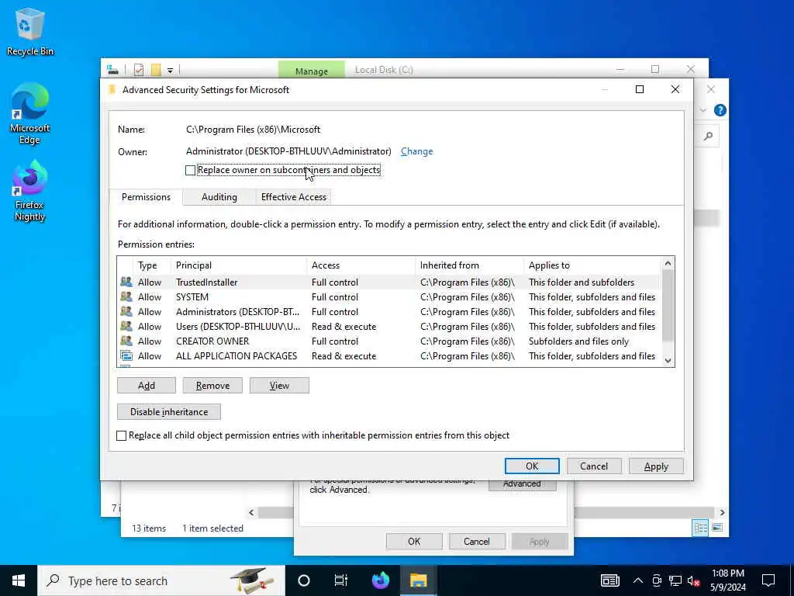The image size is (794, 596).
Task: Click the search magnifier icon in Explorer window
Action: (709, 136)
